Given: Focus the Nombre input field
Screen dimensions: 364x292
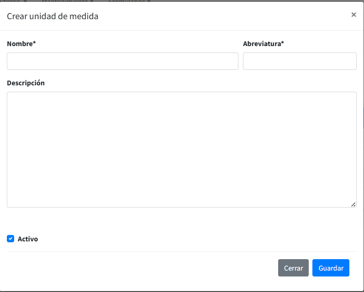Looking at the screenshot, I should tap(122, 61).
